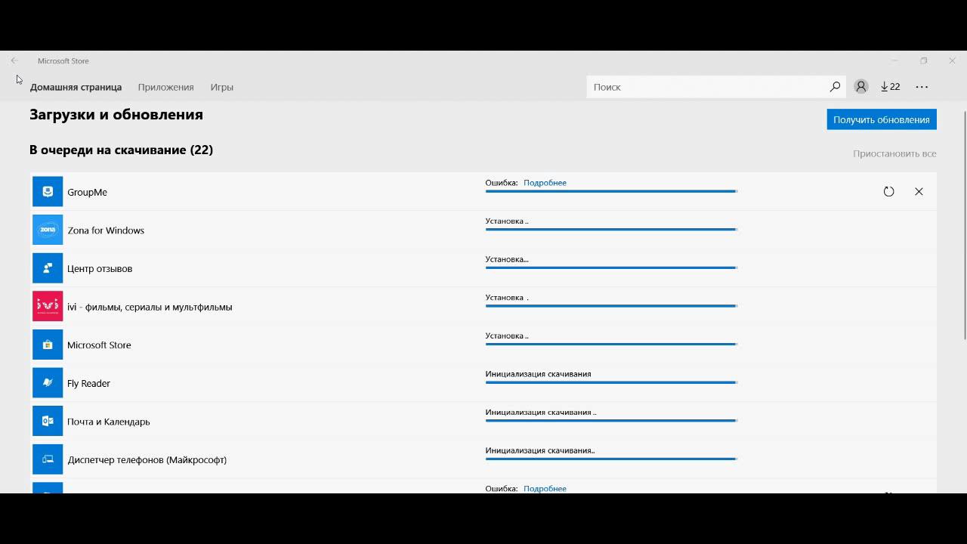Viewport: 967px width, 544px height.
Task: Cancel the GroupMe download with X
Action: 919,192
